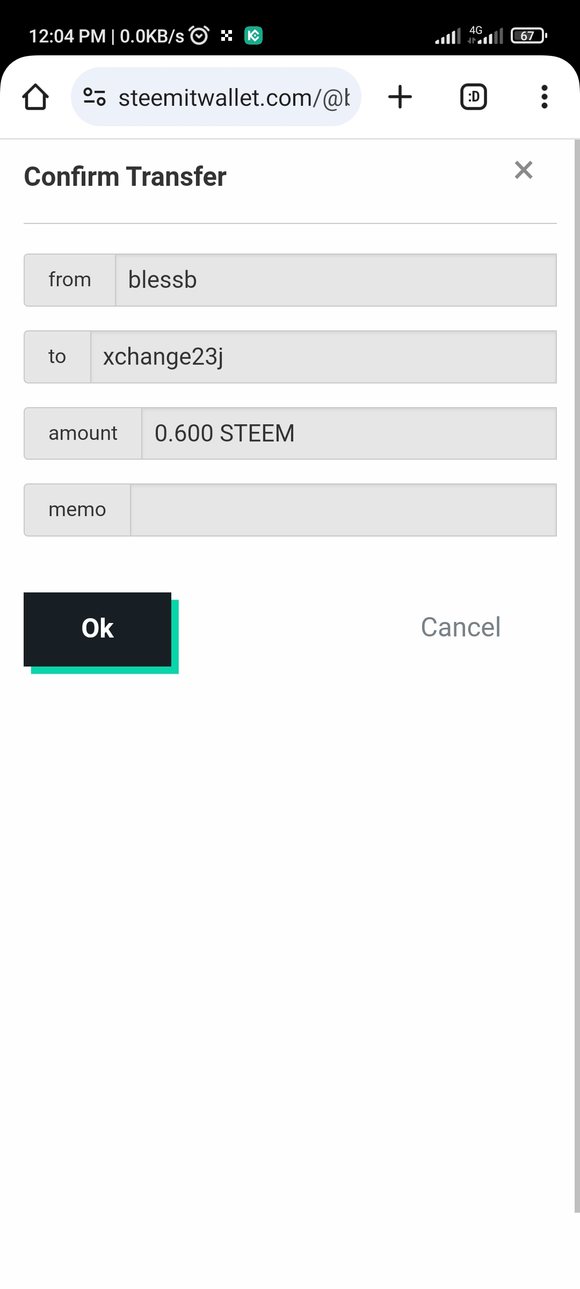
Task: Click the page scrollbar on right edge
Action: tap(577, 677)
